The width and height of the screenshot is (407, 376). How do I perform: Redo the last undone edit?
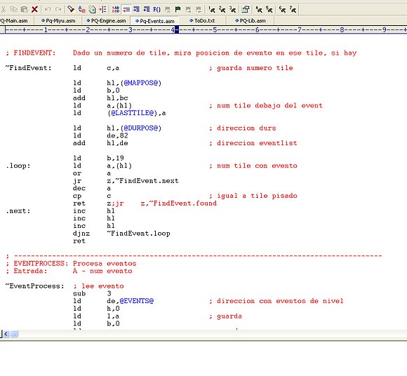58,10
